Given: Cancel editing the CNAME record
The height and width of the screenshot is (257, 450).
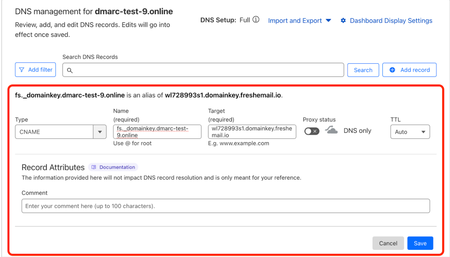Looking at the screenshot, I should click(x=388, y=243).
